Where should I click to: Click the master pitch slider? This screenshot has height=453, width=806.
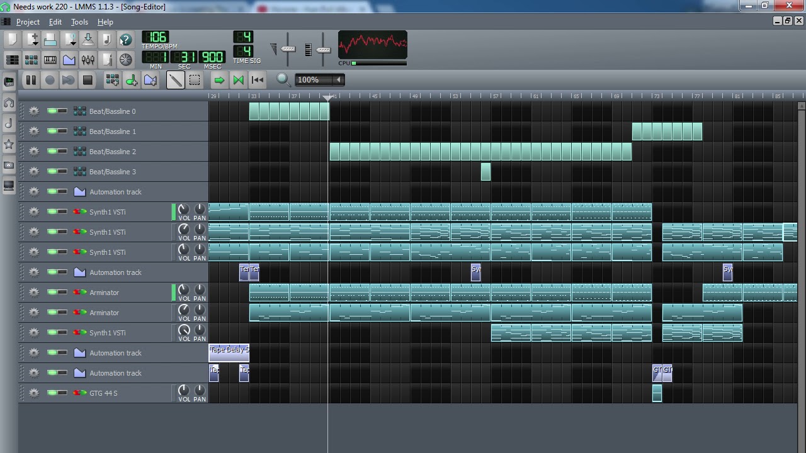[x=323, y=49]
